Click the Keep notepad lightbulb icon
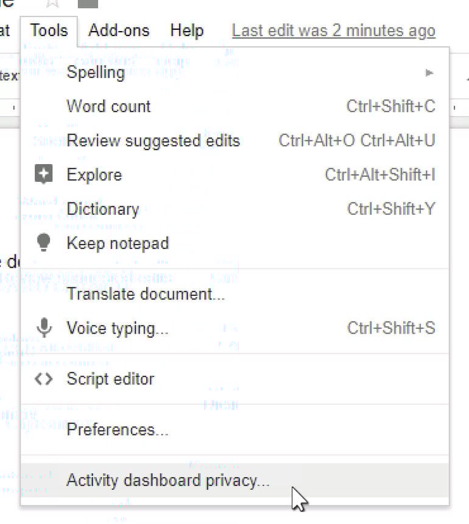This screenshot has height=524, width=469. pyautogui.click(x=43, y=243)
